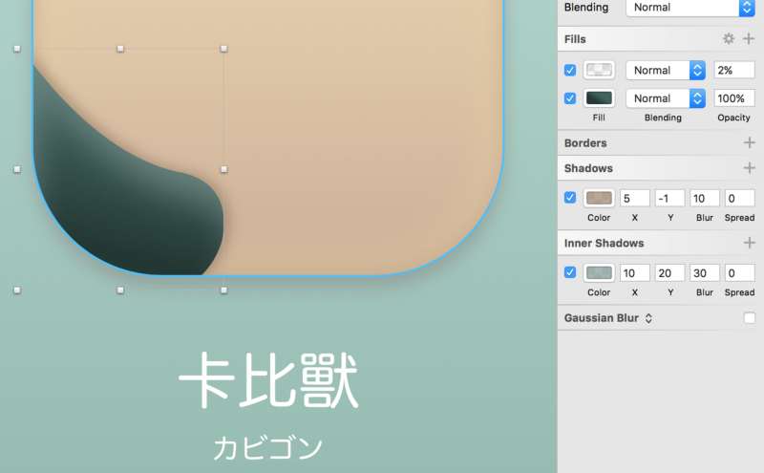This screenshot has height=473, width=764.
Task: Click the Borders section header
Action: (x=585, y=143)
